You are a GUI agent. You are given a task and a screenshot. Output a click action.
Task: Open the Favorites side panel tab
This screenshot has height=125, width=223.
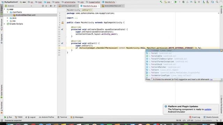click(x=1, y=107)
